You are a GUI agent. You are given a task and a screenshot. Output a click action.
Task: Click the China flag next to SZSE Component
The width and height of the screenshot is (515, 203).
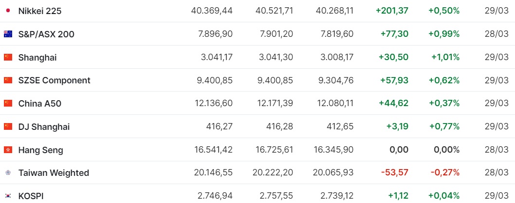coord(8,80)
